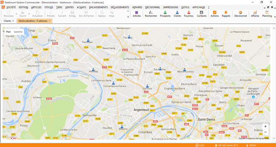
Task: Open the OUTILS menu
Action: point(185,7)
